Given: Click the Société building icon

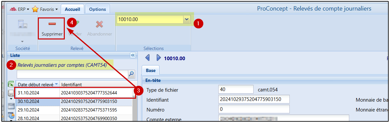Looking at the screenshot, I should (22, 24).
